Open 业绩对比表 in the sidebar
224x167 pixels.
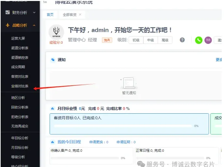coord(20,86)
